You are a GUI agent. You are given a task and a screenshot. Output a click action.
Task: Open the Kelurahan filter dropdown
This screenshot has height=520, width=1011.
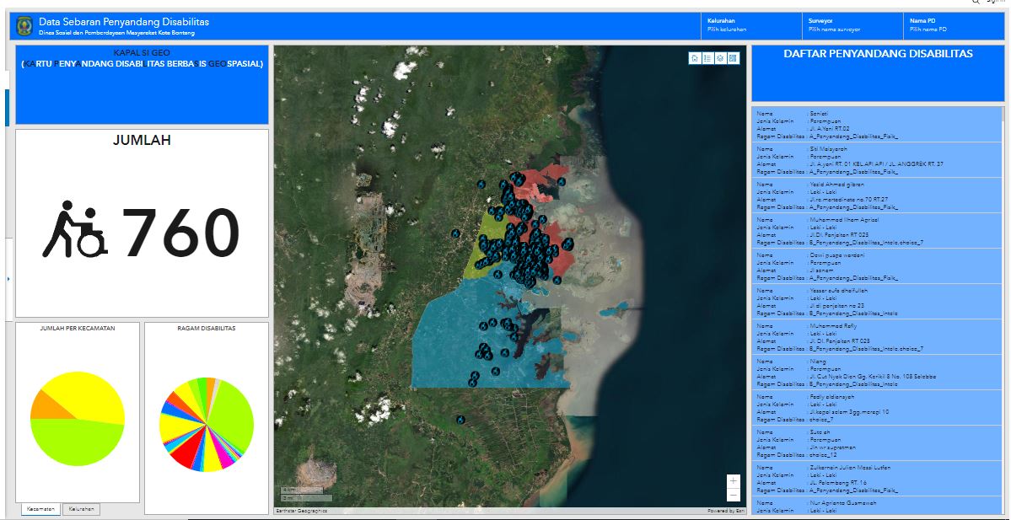tap(750, 26)
